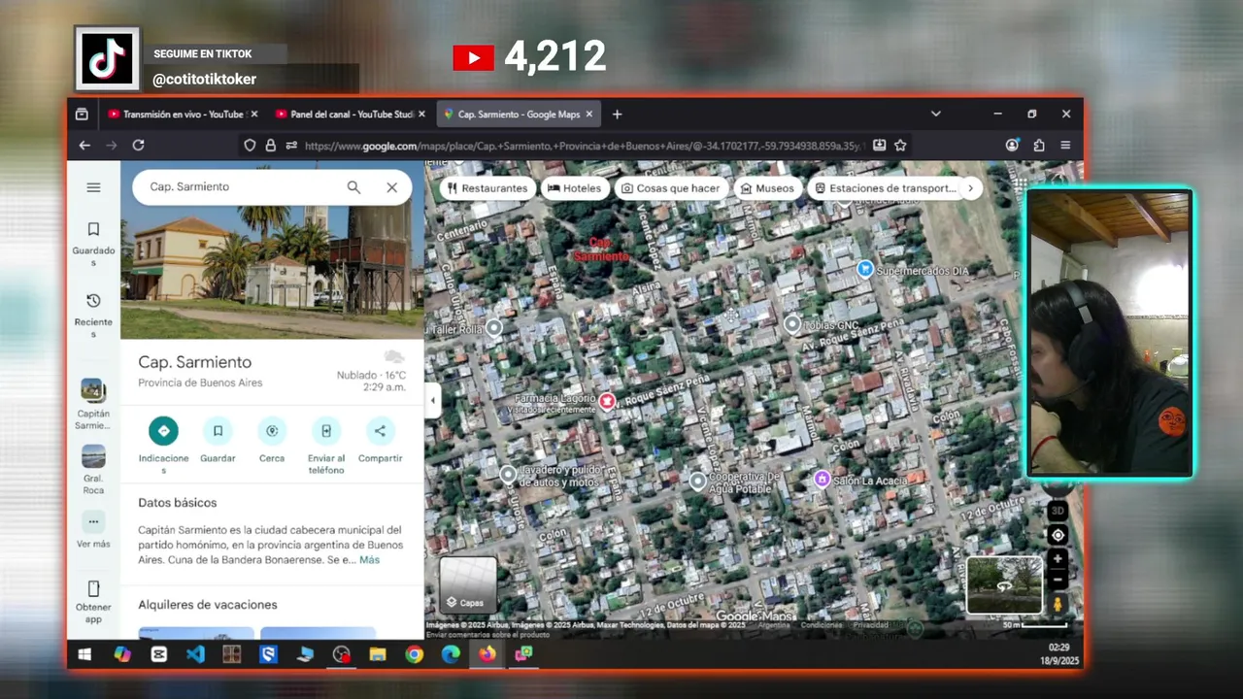Select the Hoteles filter chip
This screenshot has height=699, width=1243.
pyautogui.click(x=575, y=188)
